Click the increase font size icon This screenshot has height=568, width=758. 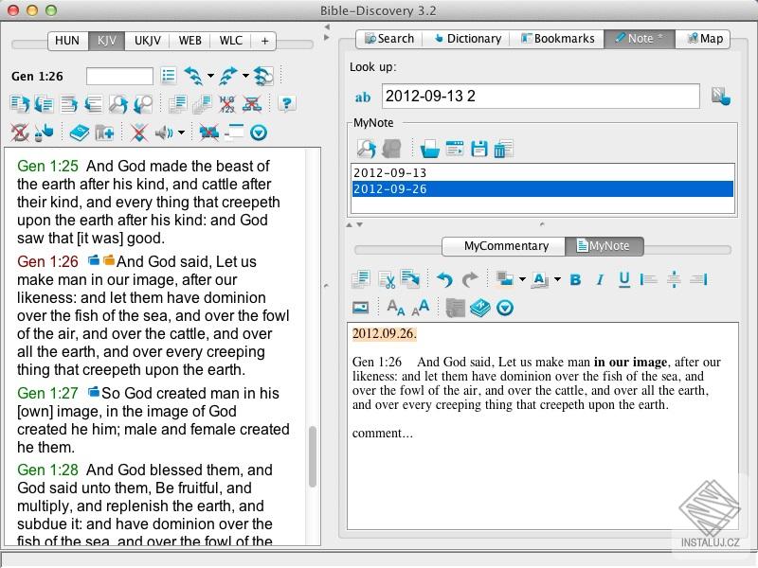click(421, 307)
